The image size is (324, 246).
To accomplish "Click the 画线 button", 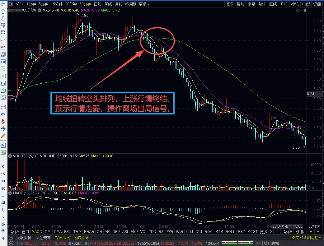I will click(x=273, y=4).
